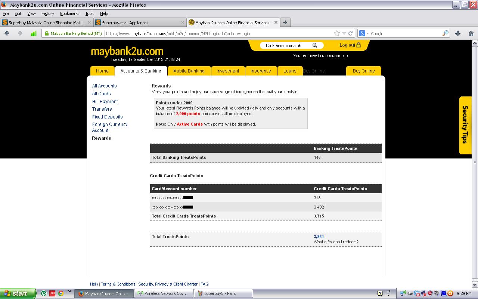
Task: Open a new tab with the plus button
Action: coord(285,22)
